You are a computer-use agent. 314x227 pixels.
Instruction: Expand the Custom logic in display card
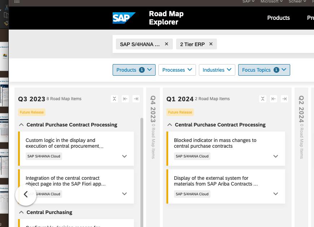coord(125,156)
